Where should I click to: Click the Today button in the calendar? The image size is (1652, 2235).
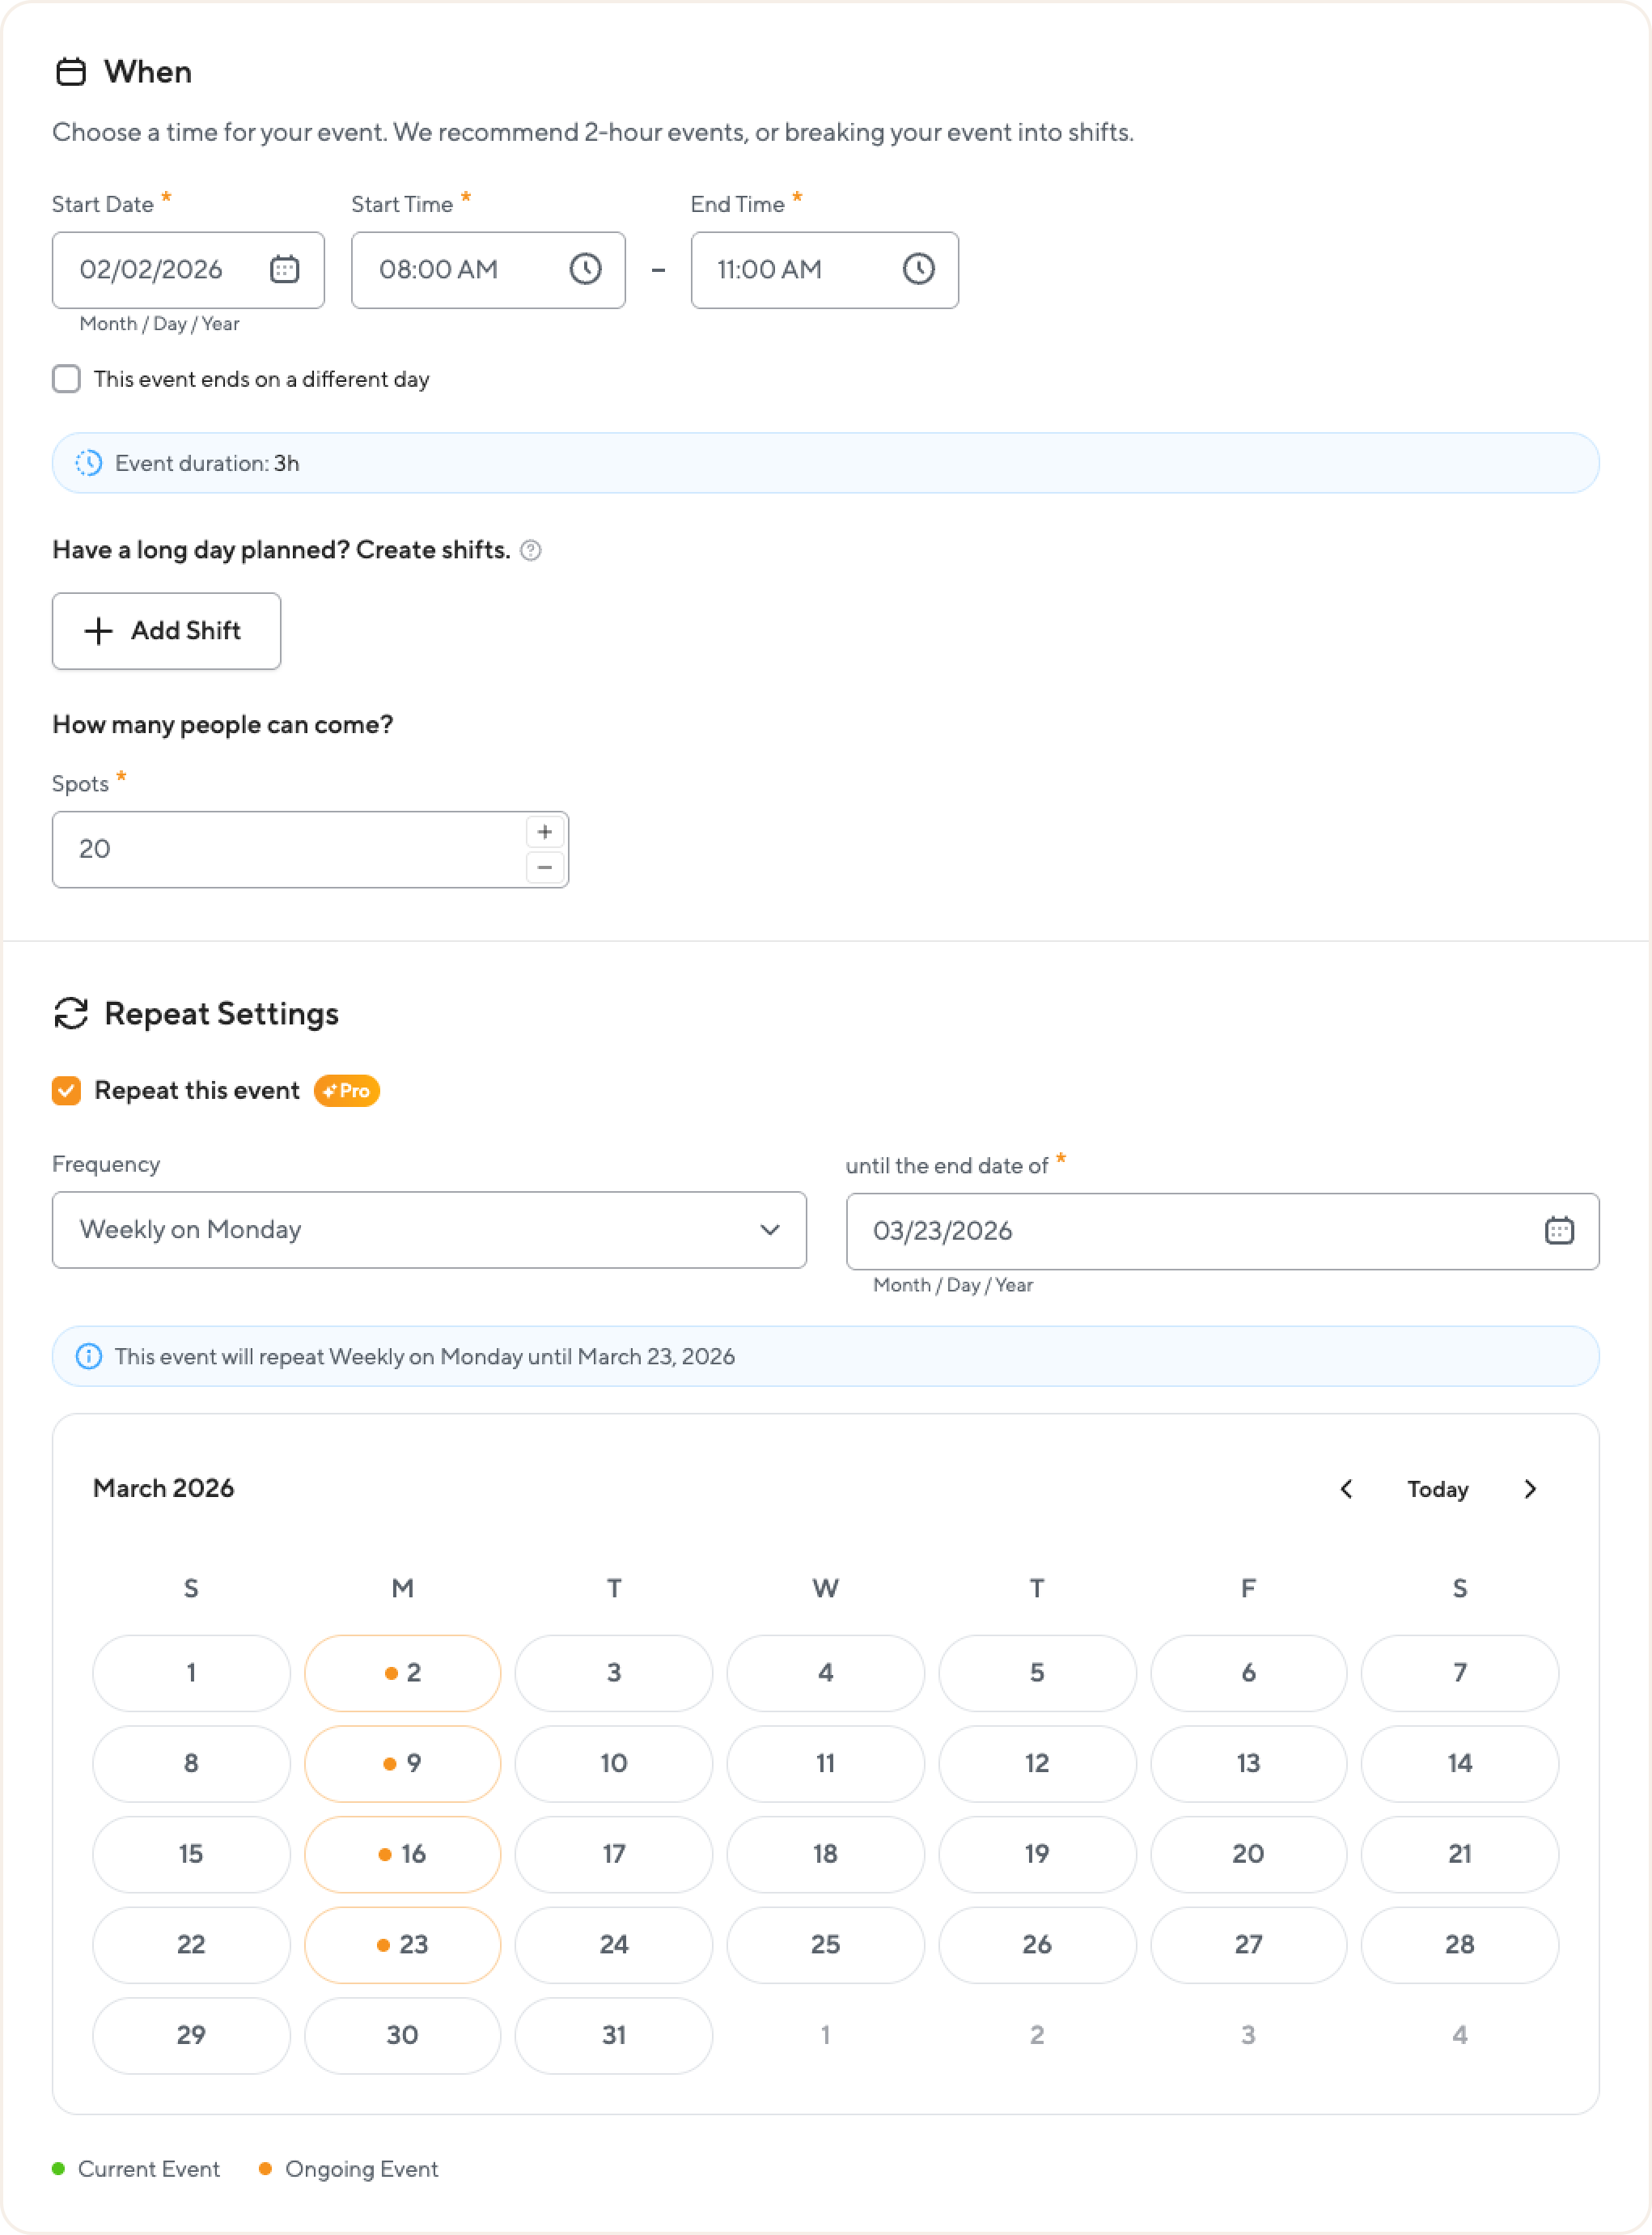tap(1437, 1489)
